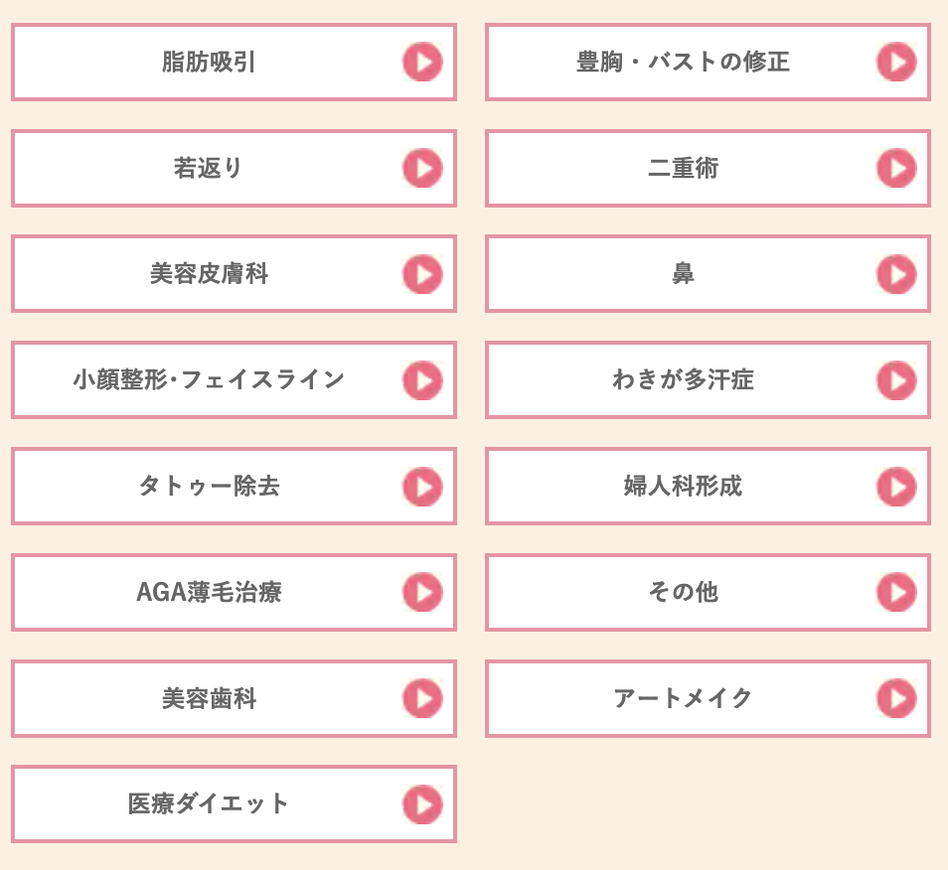Viewport: 948px width, 870px height.
Task: Select the 美容歯科 category
Action: tap(234, 698)
